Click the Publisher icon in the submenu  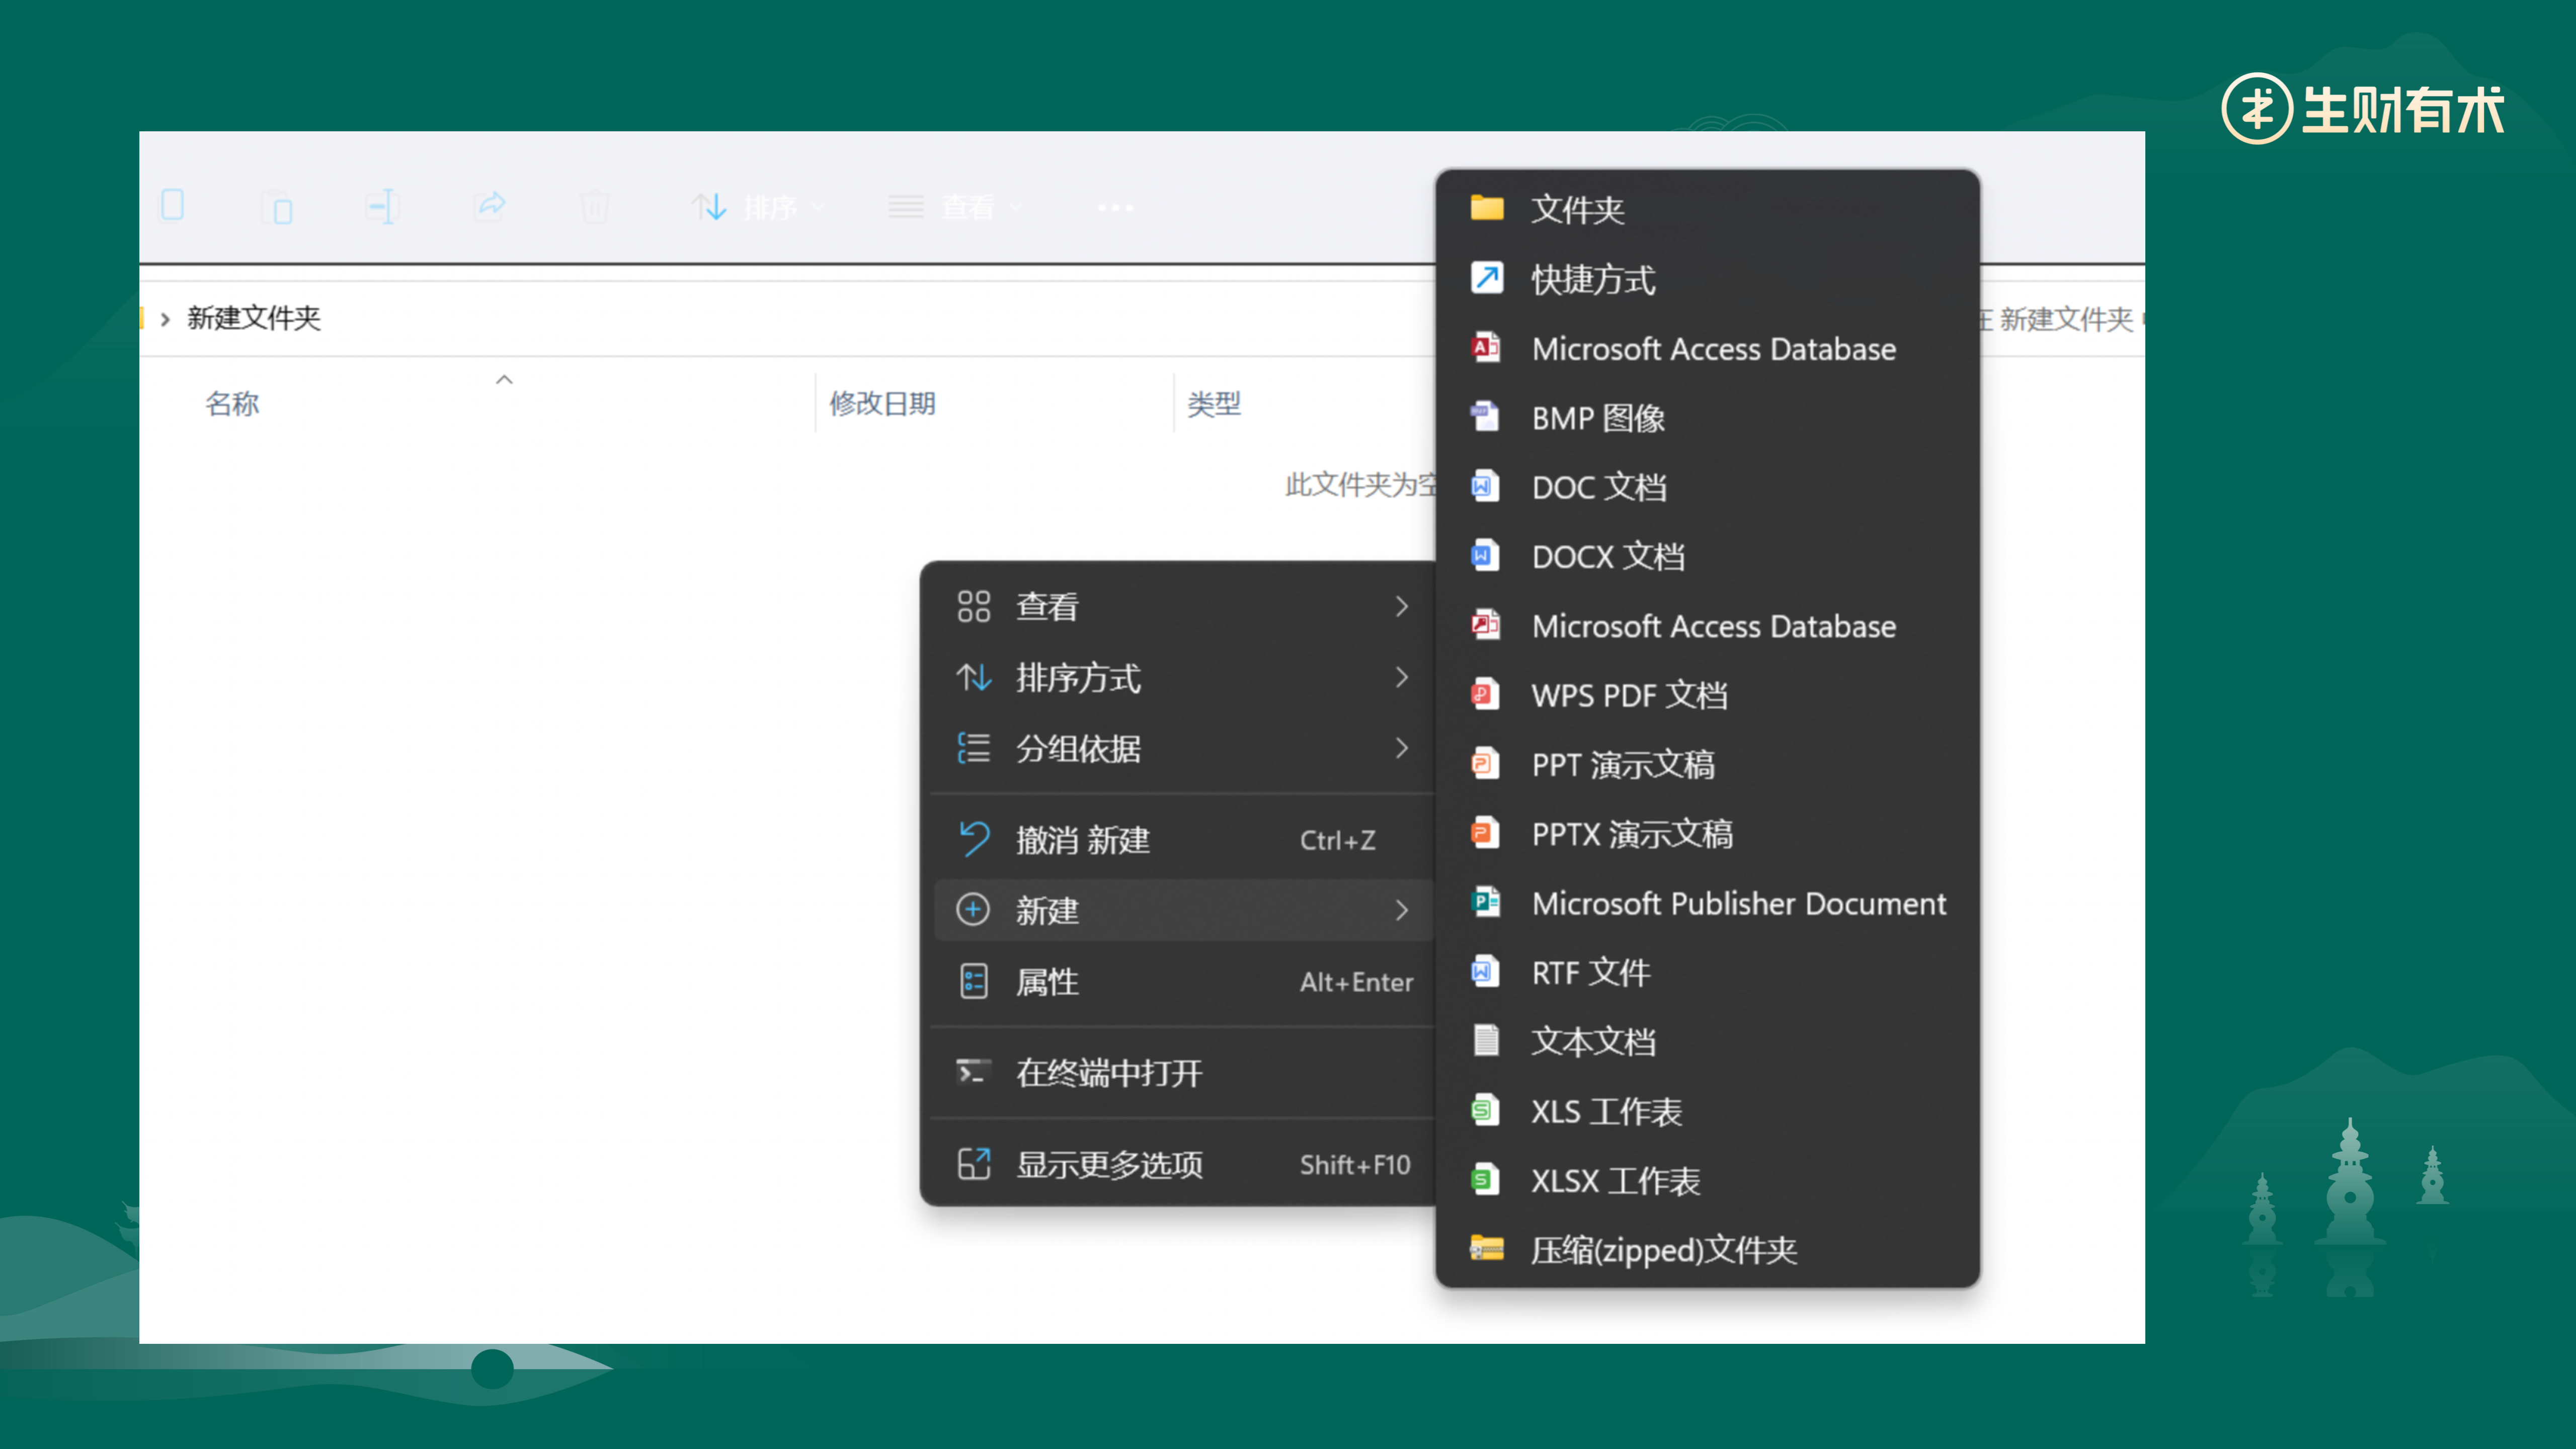click(1486, 901)
